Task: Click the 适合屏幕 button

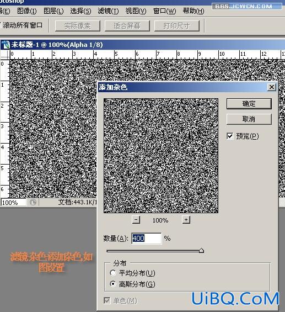Action: tap(127, 25)
